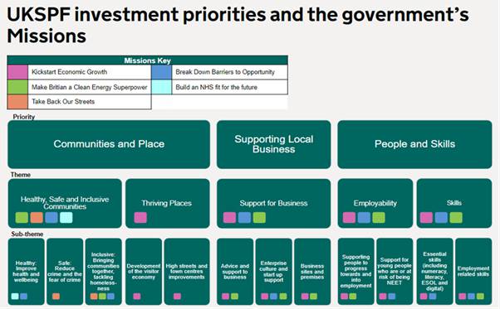Click the green swatch in Support for Business theme
Viewport: 500px width, 309px height.
coord(259,218)
